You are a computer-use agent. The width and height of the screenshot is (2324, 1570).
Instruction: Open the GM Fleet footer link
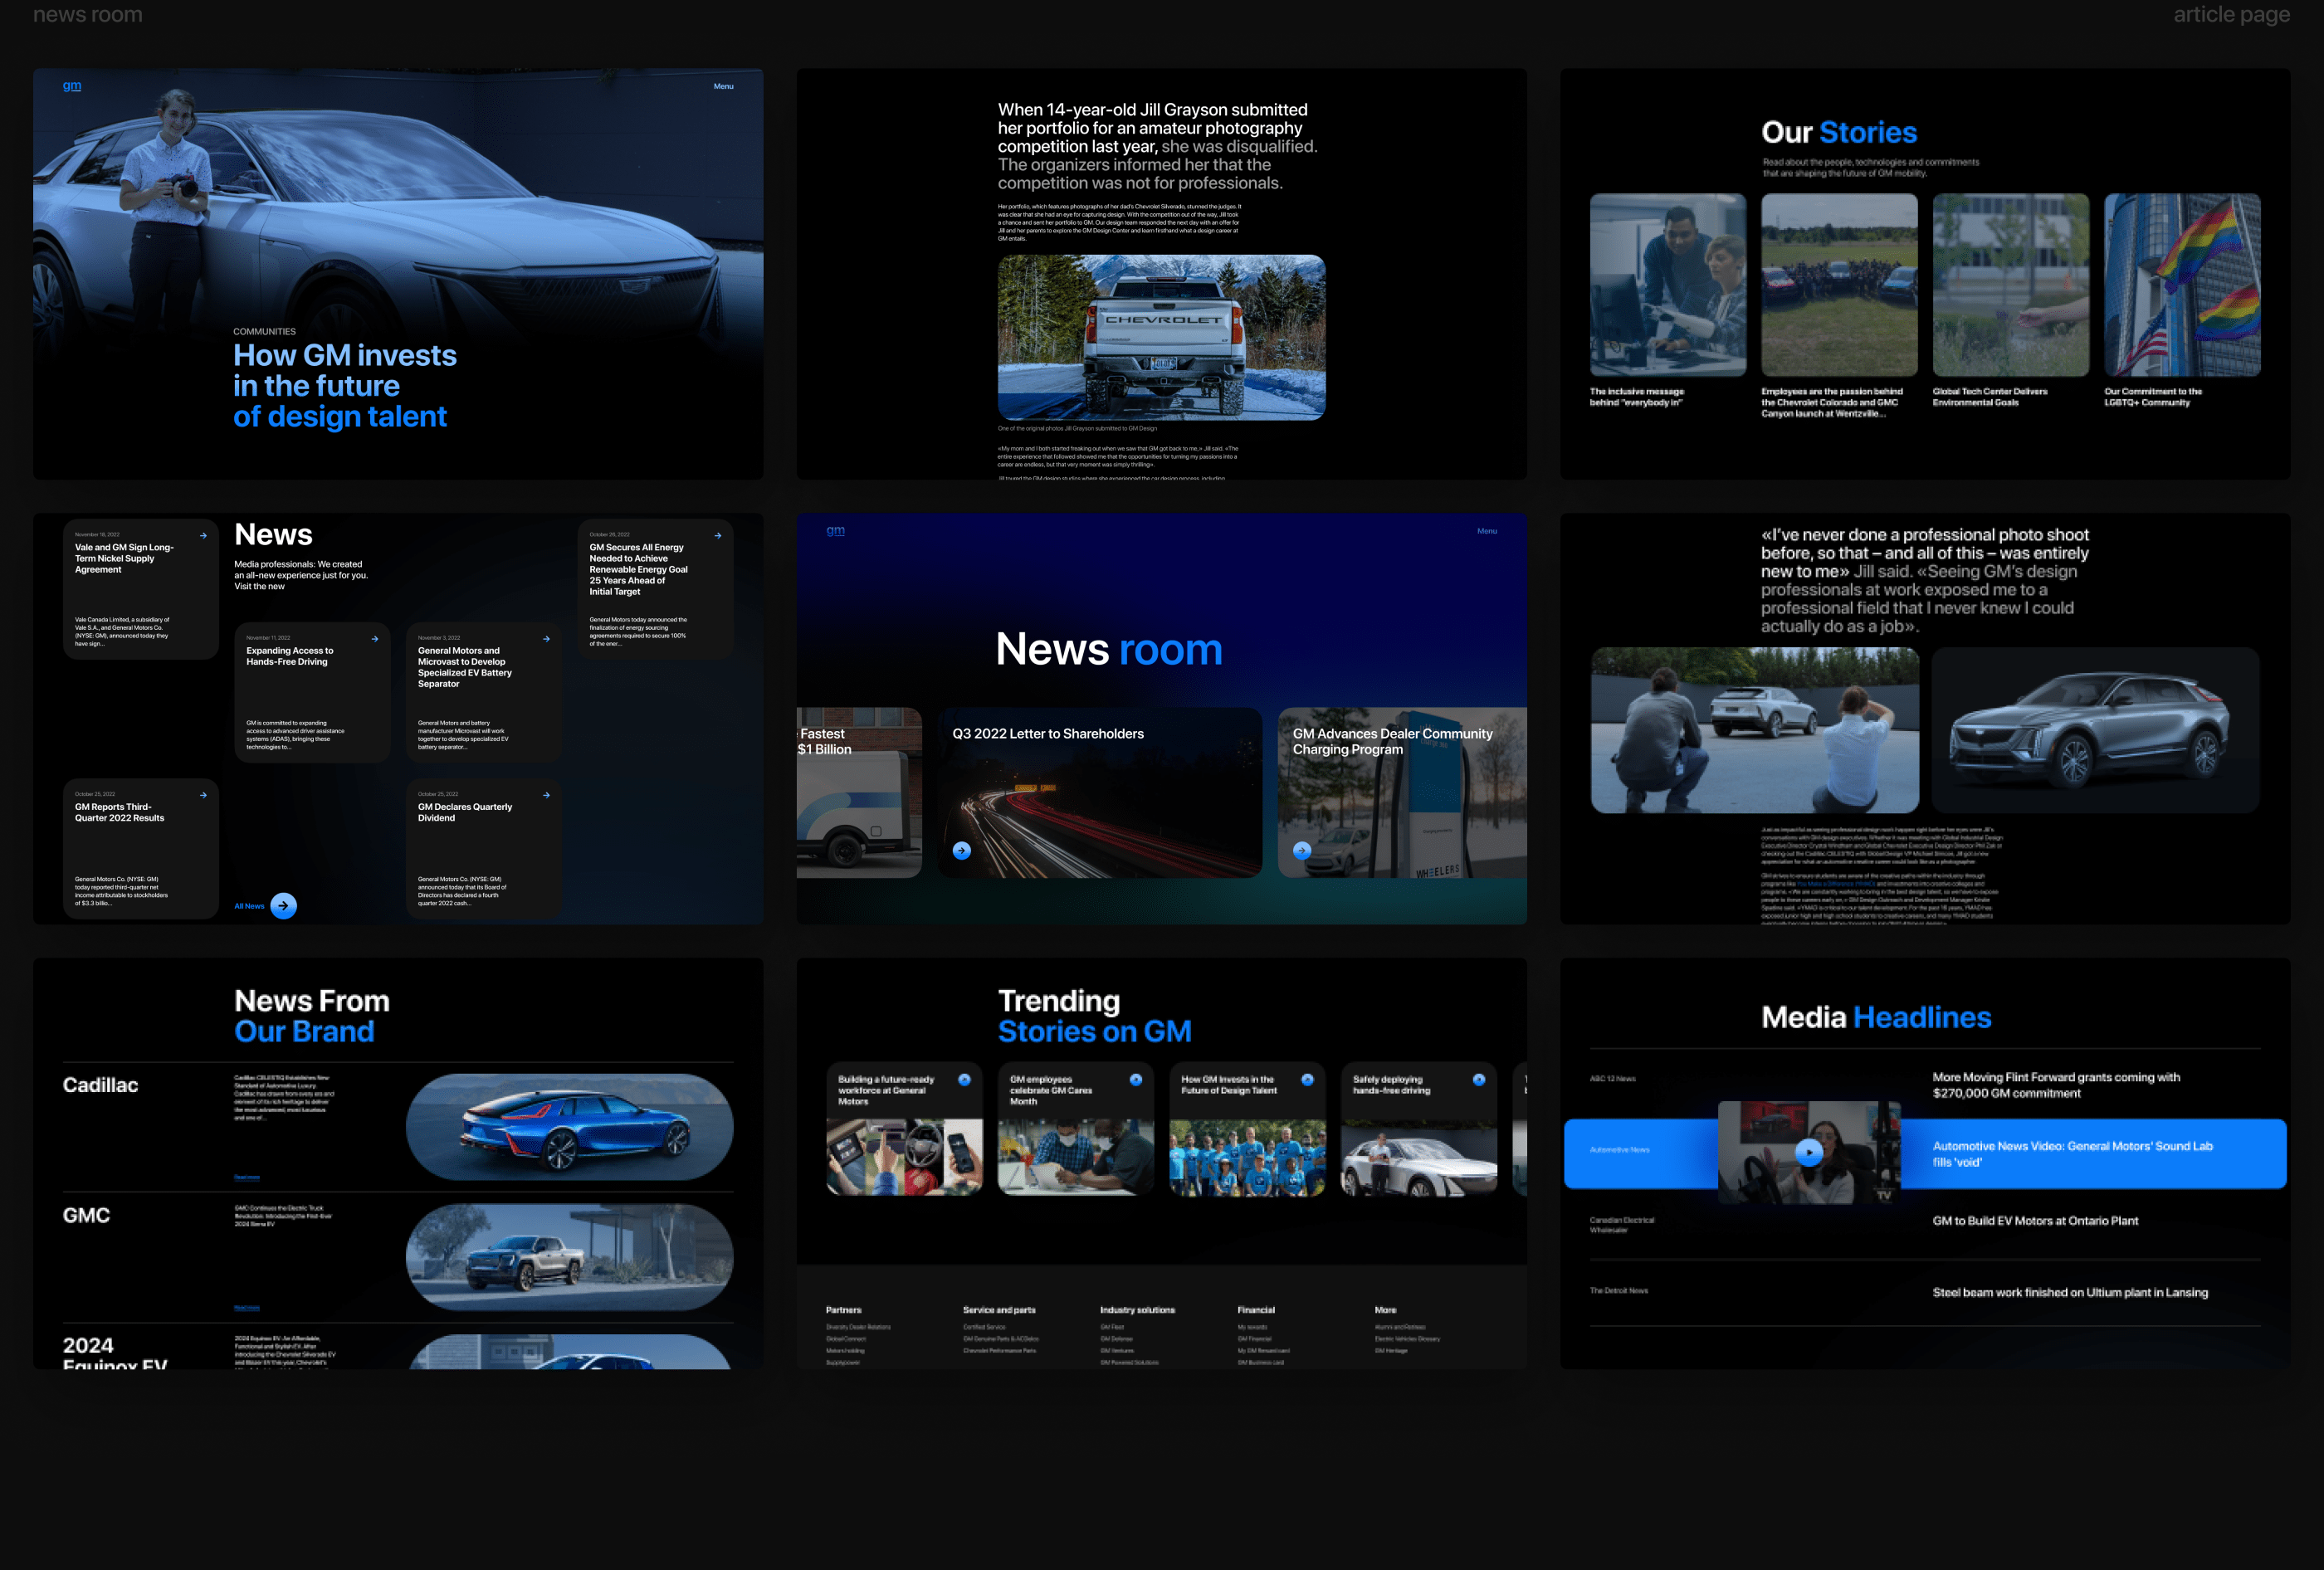click(1112, 1327)
